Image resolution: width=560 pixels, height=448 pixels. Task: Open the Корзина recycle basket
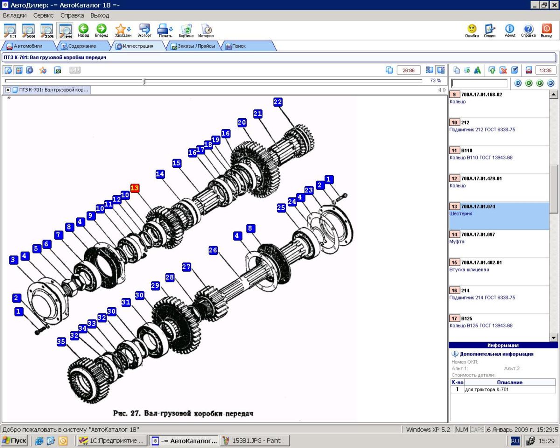(x=186, y=30)
